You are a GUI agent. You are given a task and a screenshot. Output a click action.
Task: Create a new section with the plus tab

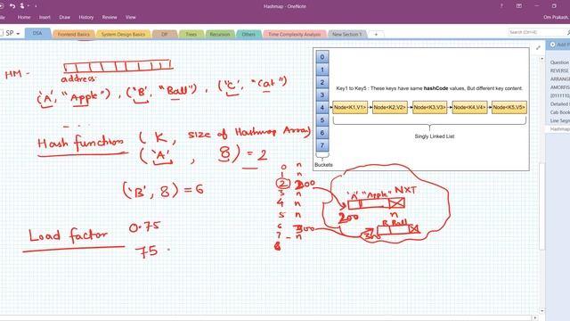point(376,34)
